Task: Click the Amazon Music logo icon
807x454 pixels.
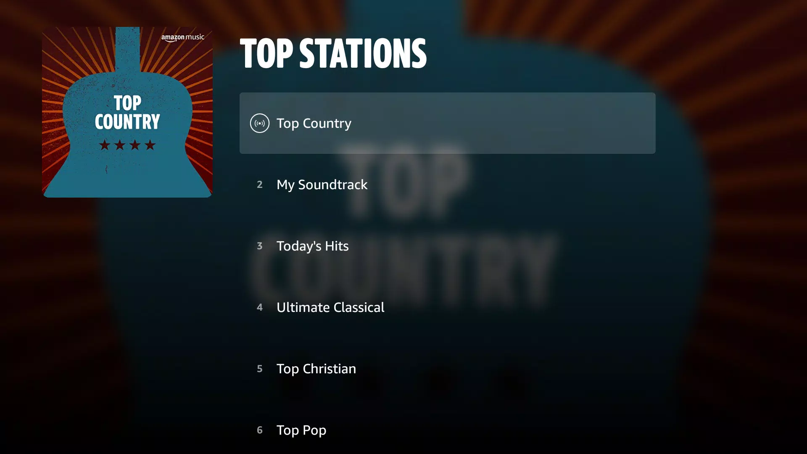Action: 182,37
